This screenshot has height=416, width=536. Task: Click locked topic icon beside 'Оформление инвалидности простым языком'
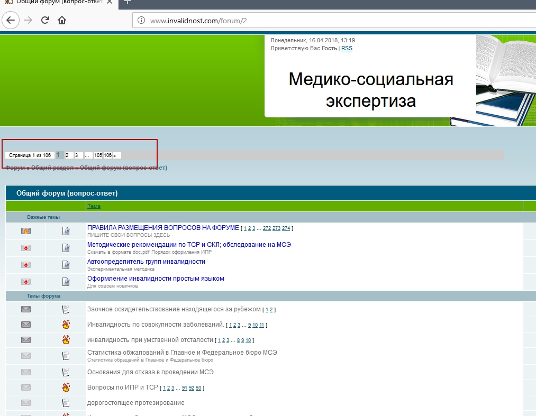26,282
